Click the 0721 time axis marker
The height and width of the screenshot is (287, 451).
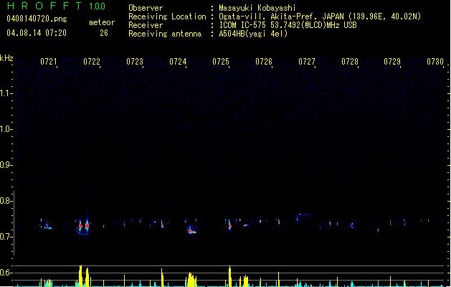(x=48, y=62)
